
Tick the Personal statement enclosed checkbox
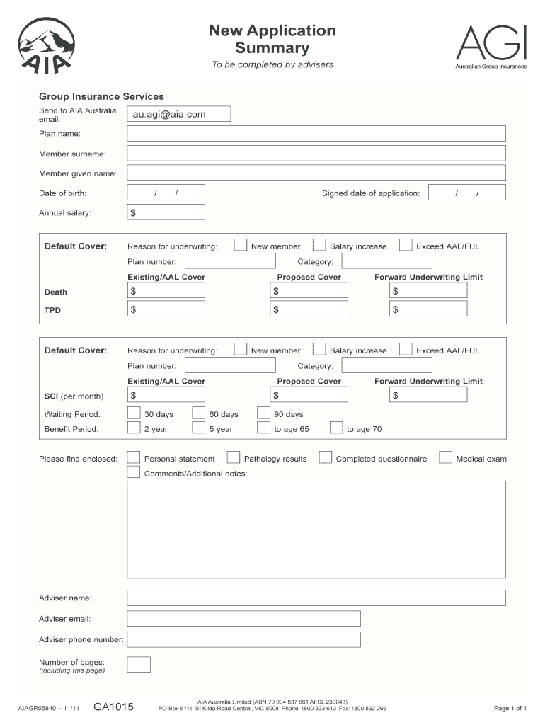133,458
